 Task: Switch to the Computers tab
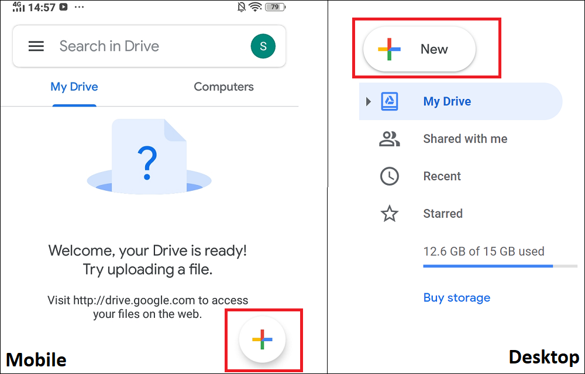pyautogui.click(x=223, y=87)
